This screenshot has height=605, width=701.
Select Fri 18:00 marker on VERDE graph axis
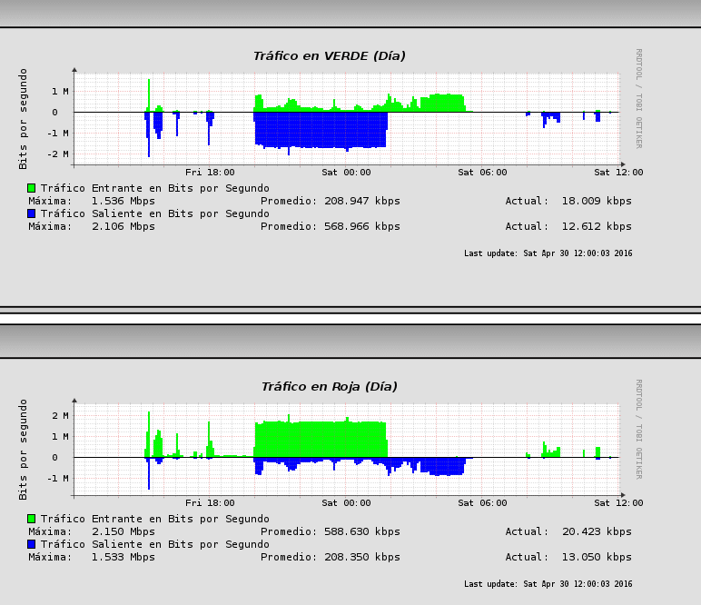(x=210, y=173)
